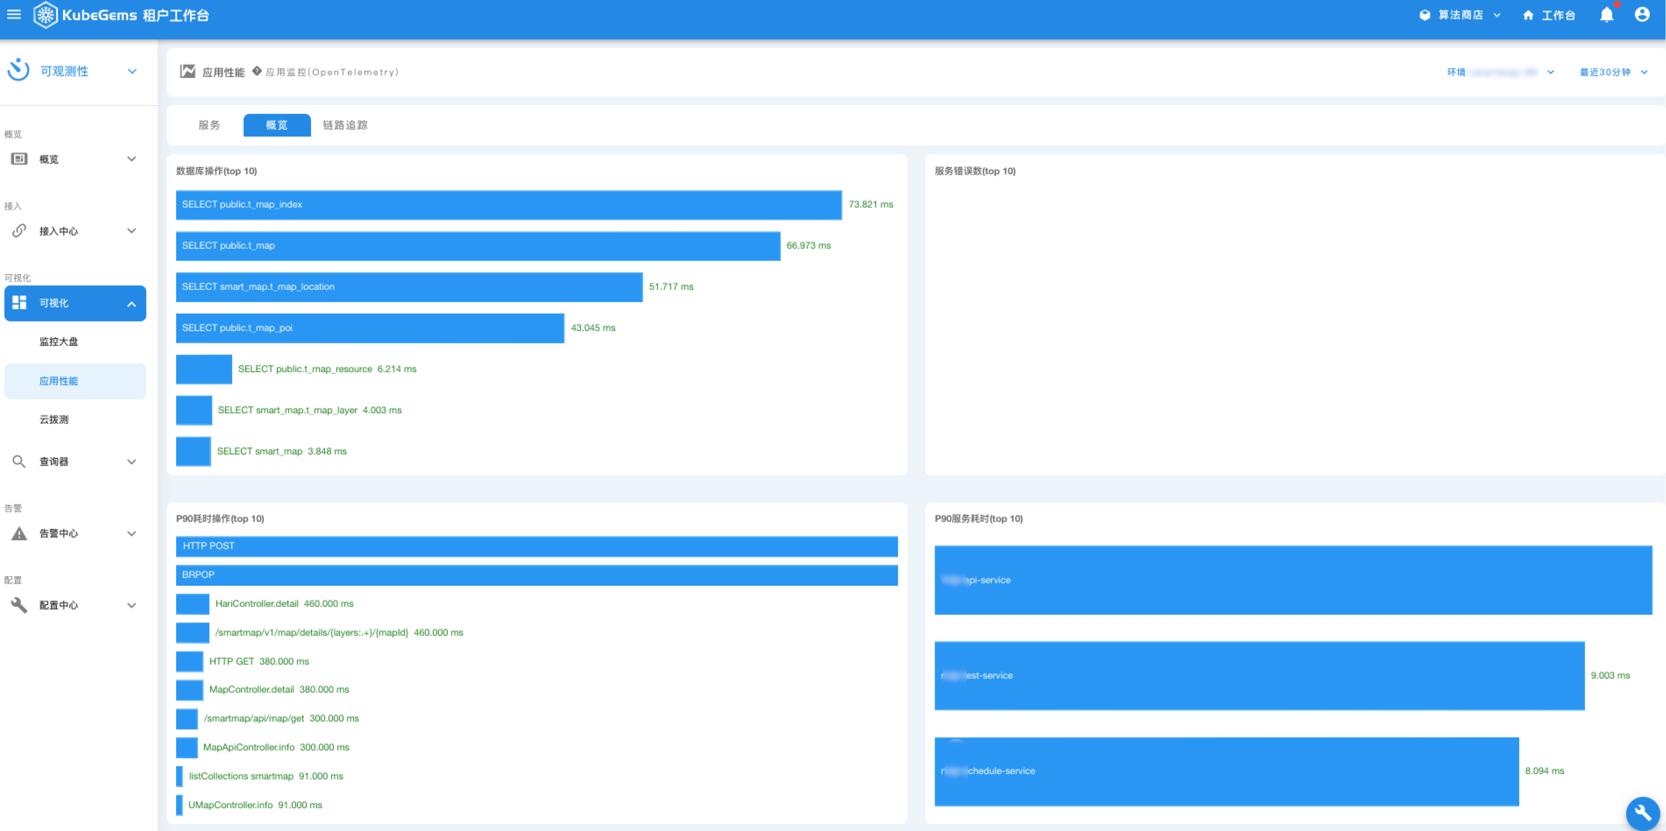Click the observability module icon
This screenshot has width=1666, height=831.
click(x=18, y=70)
